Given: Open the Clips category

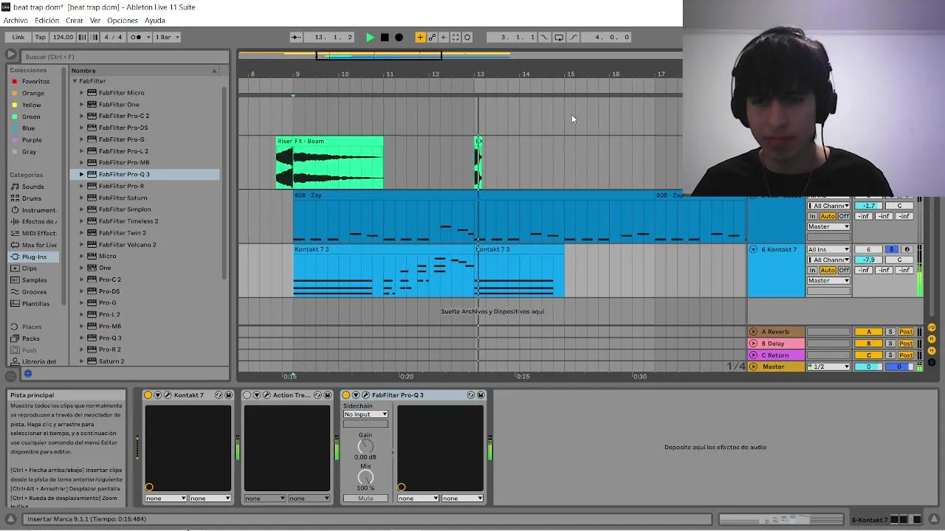Looking at the screenshot, I should pyautogui.click(x=30, y=268).
